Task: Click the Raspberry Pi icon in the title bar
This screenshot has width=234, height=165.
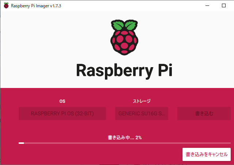Action: [6, 6]
